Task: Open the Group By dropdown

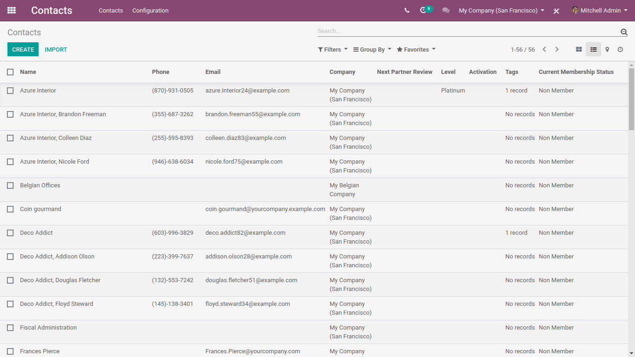Action: tap(372, 49)
